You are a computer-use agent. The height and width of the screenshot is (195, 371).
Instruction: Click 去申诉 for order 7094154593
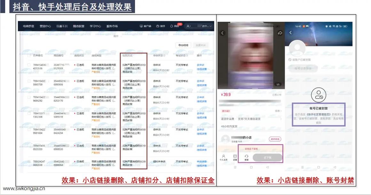pos(201,65)
